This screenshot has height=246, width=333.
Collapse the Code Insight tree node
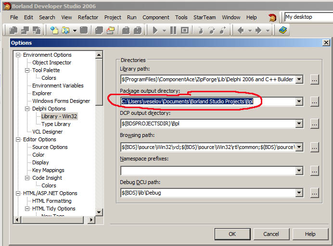click(x=27, y=178)
